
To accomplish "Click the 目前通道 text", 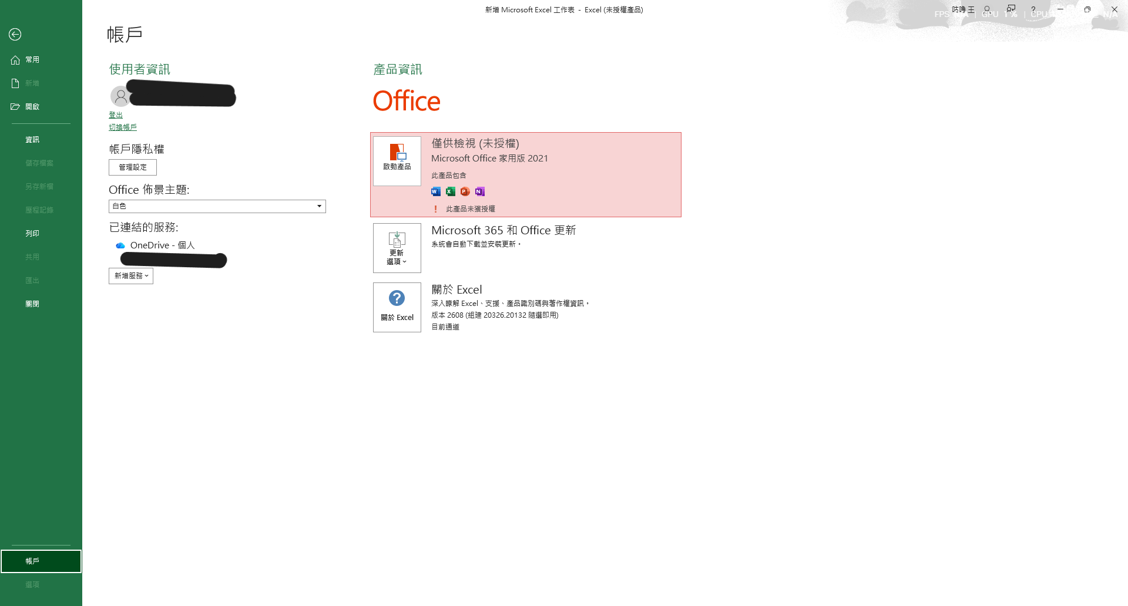I will pos(445,327).
